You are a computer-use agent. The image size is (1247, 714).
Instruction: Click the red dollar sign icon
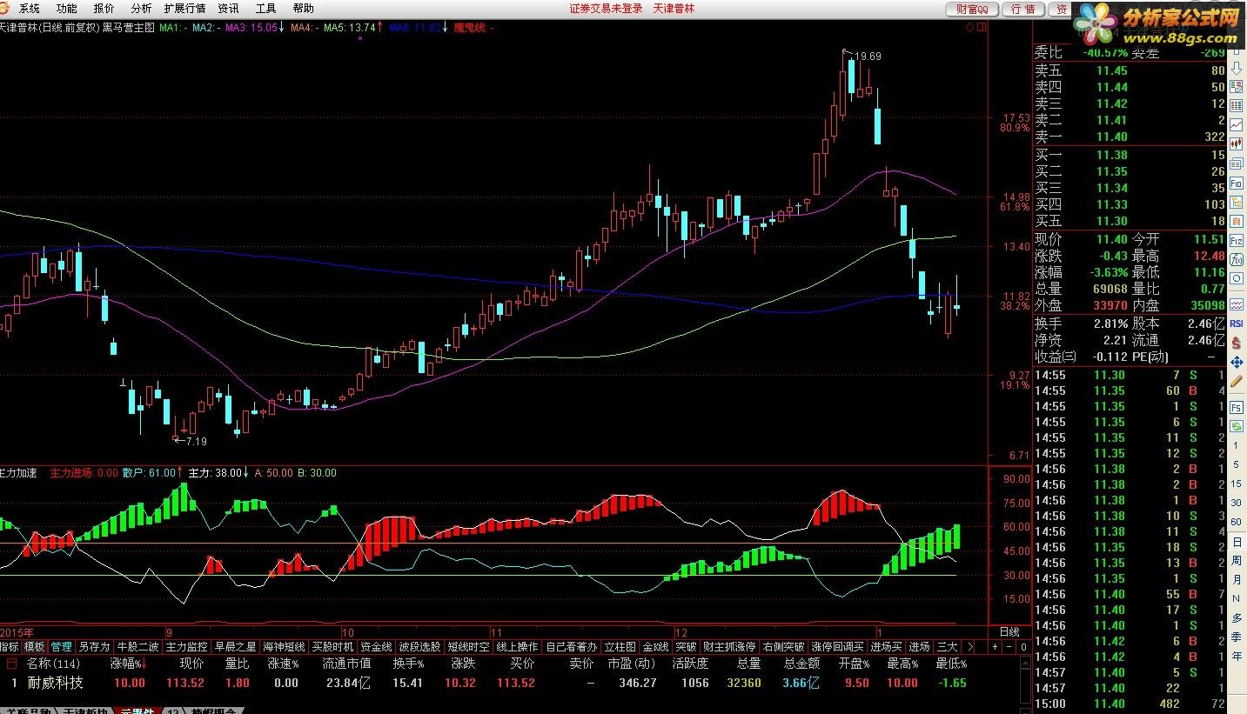(x=1237, y=343)
